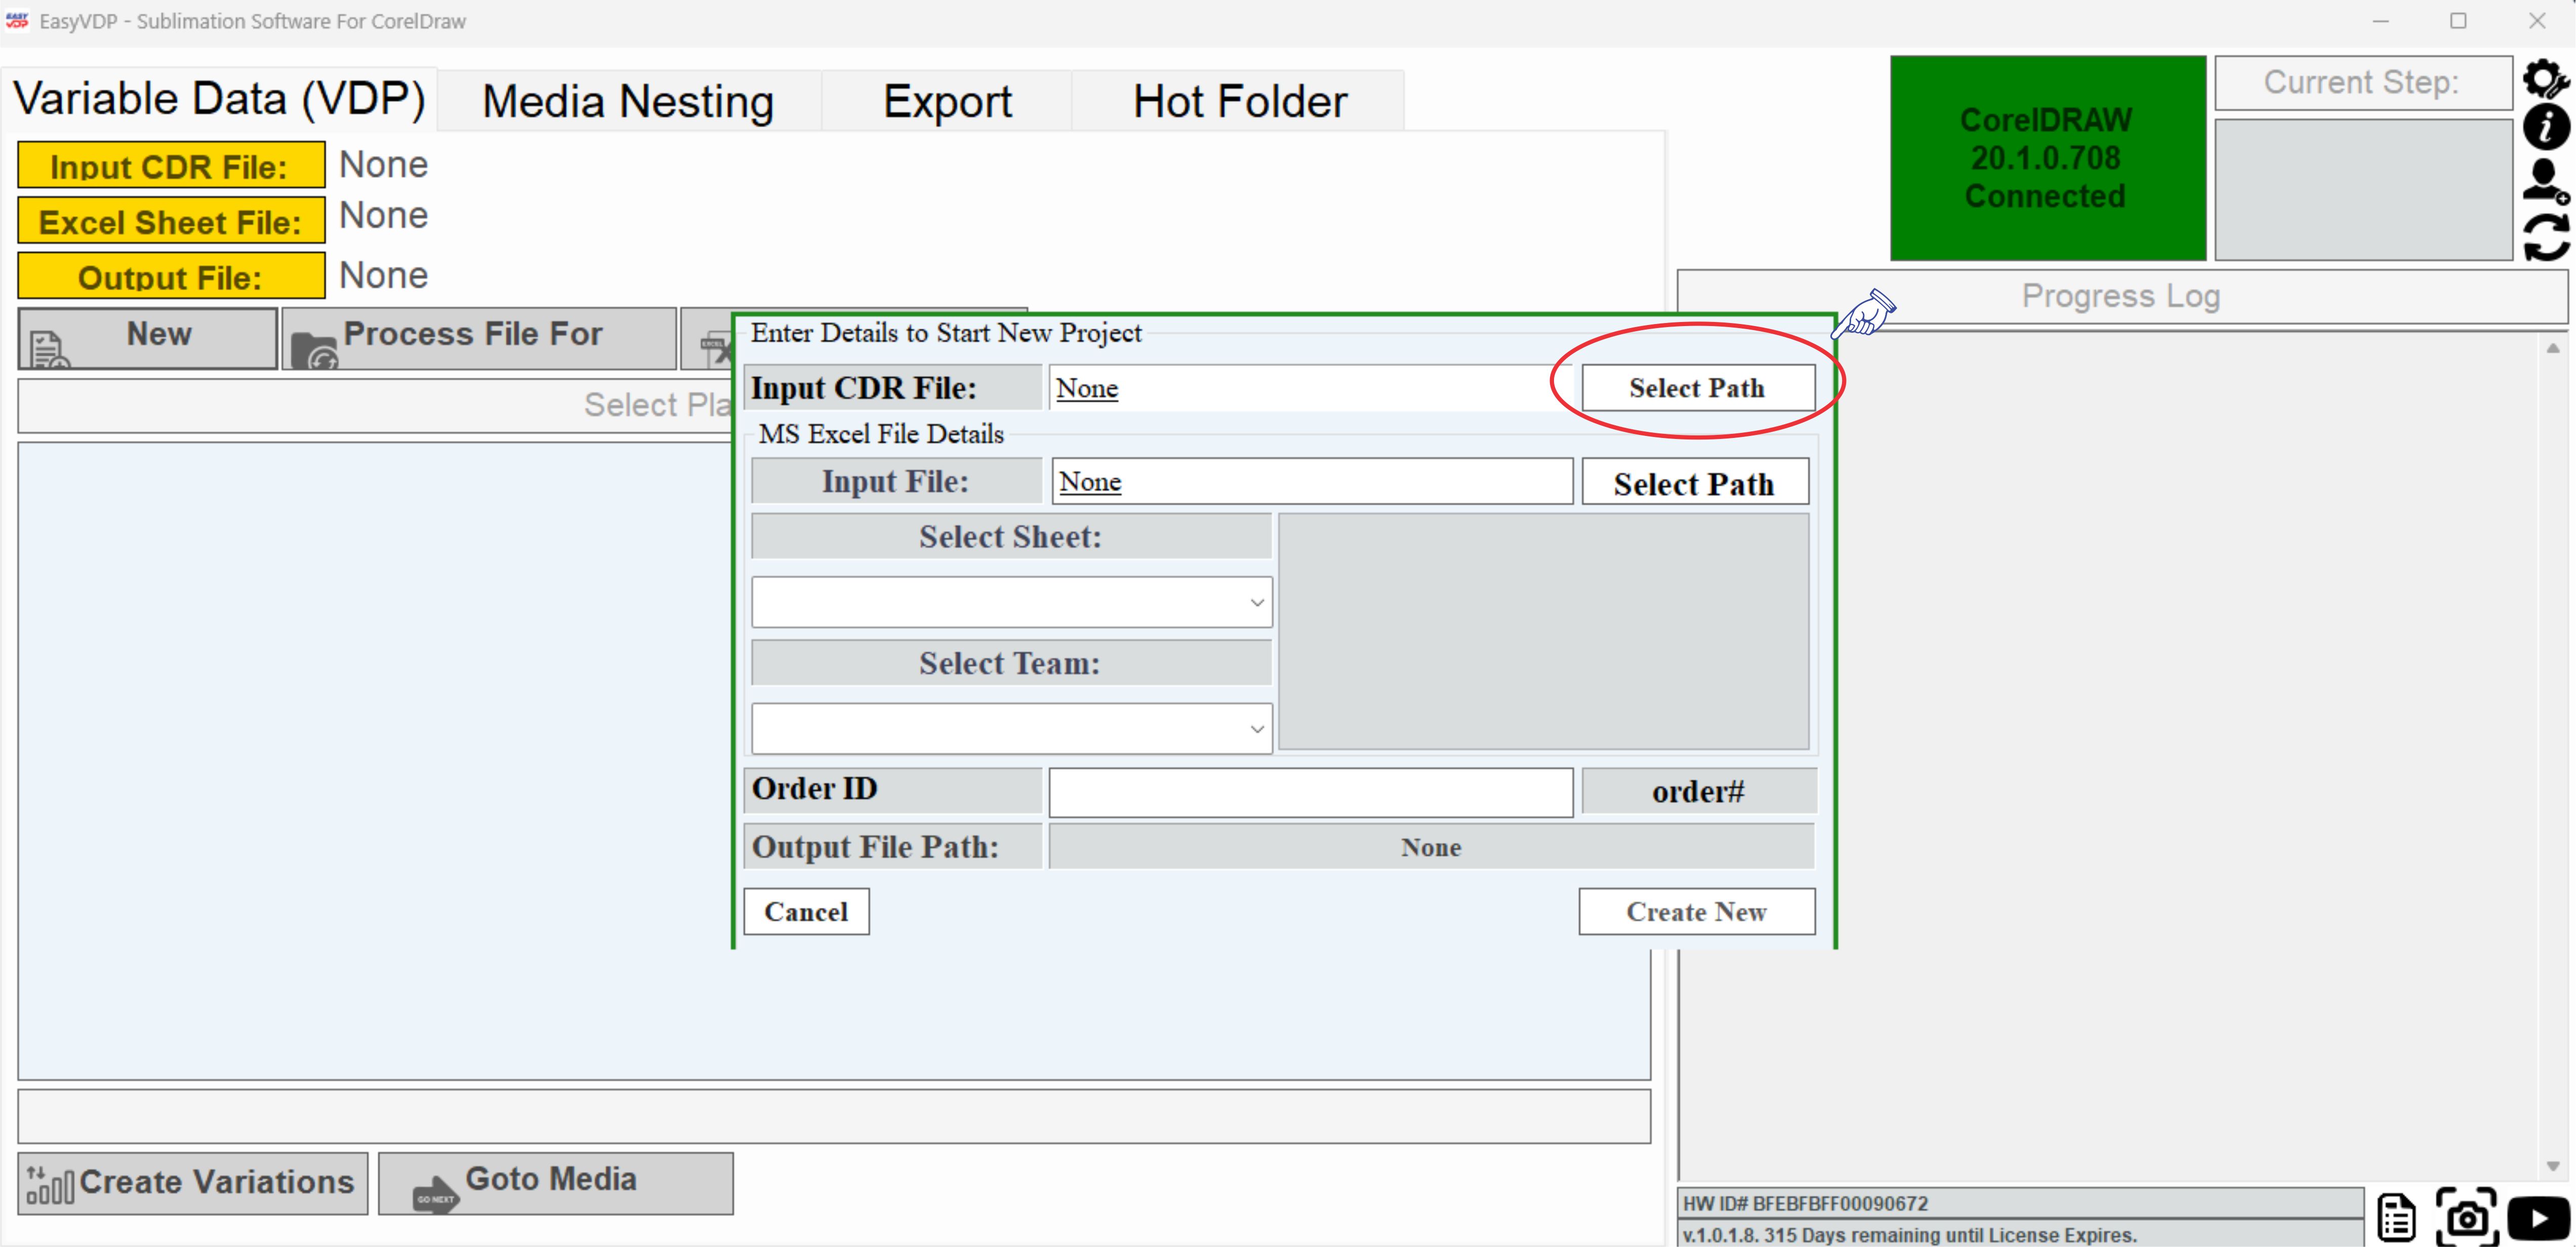Open the Select Team dropdown
Screen dimensions: 2576x1247
pyautogui.click(x=1011, y=728)
